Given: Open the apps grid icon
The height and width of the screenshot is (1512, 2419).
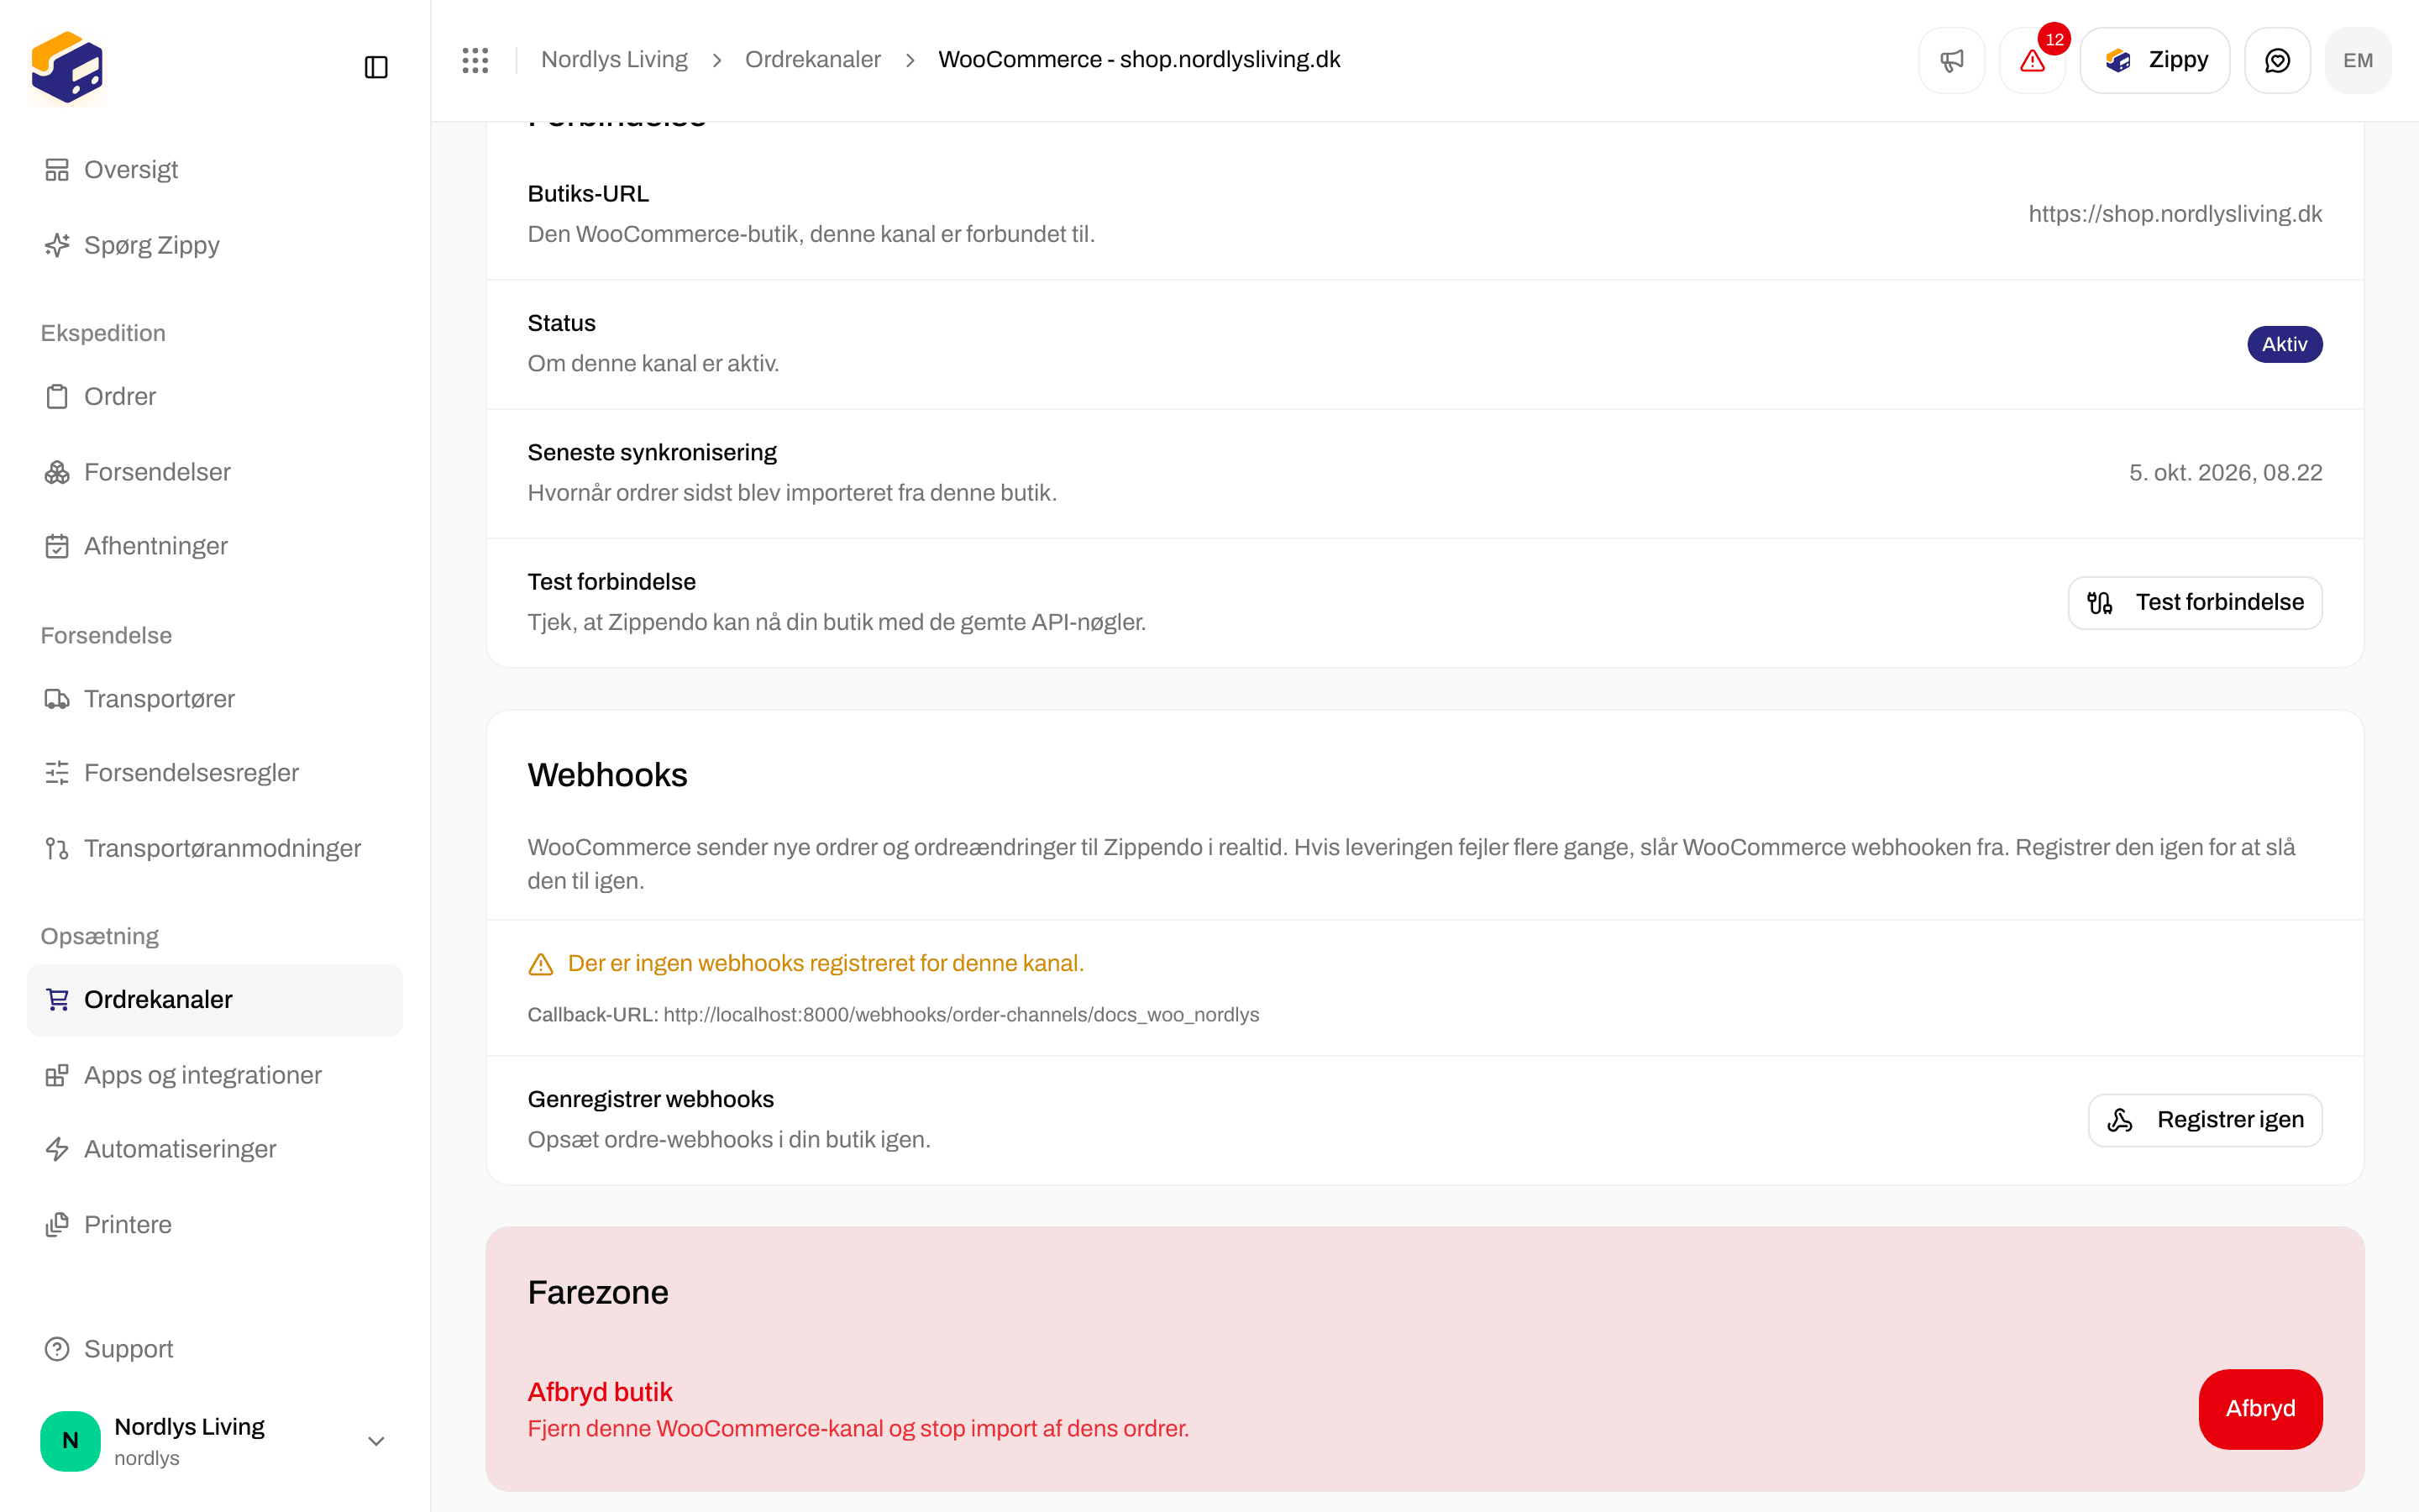Looking at the screenshot, I should click(x=475, y=60).
